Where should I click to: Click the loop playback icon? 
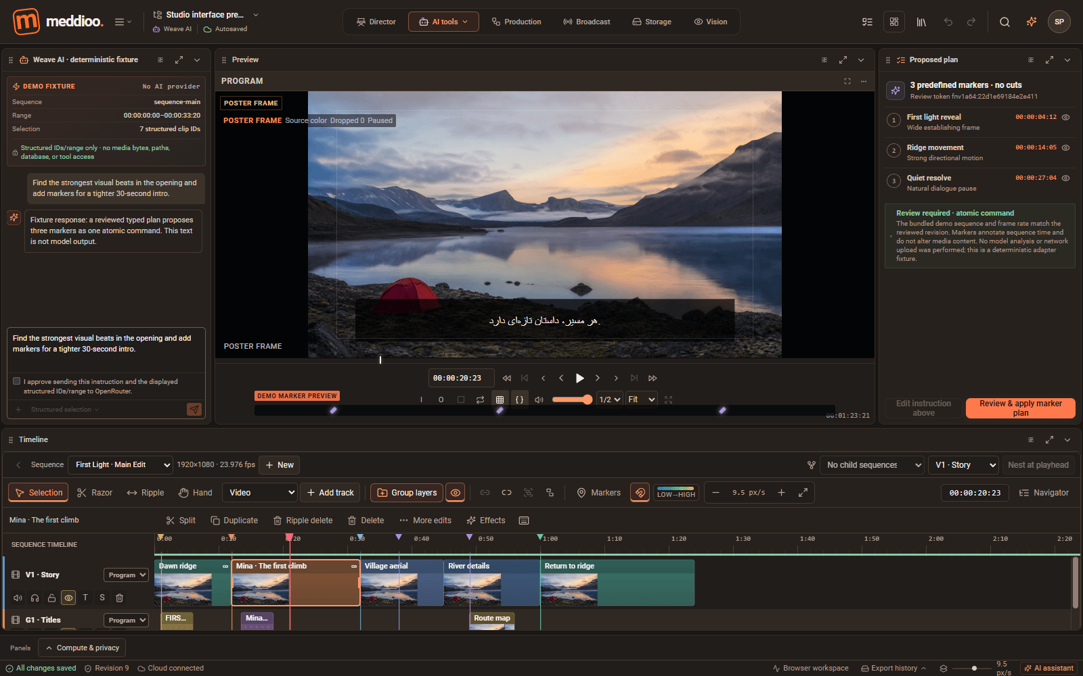click(x=480, y=400)
